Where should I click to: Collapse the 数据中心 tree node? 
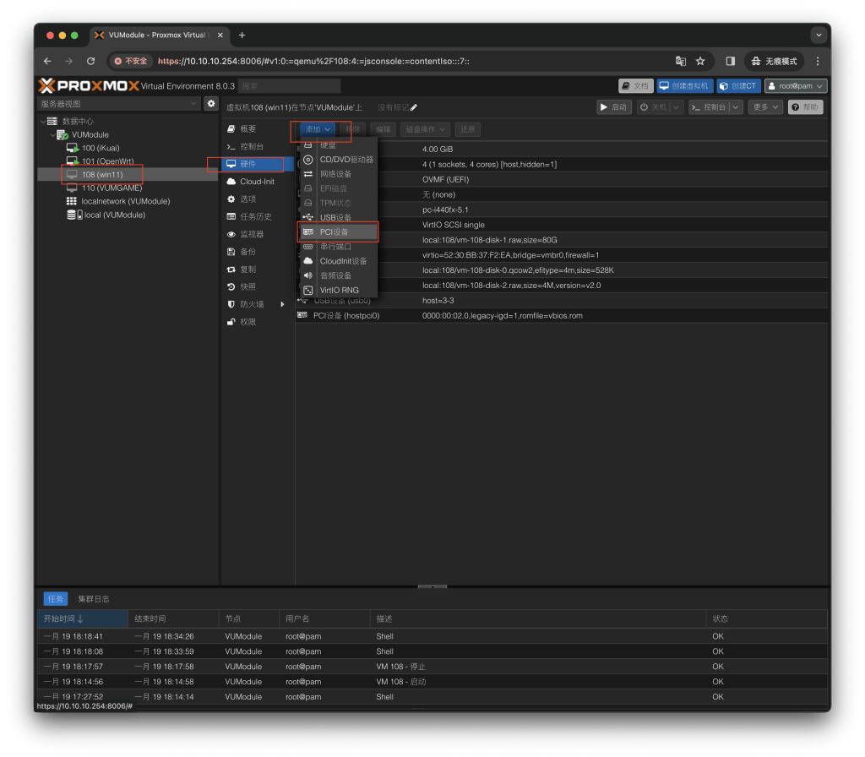point(43,122)
